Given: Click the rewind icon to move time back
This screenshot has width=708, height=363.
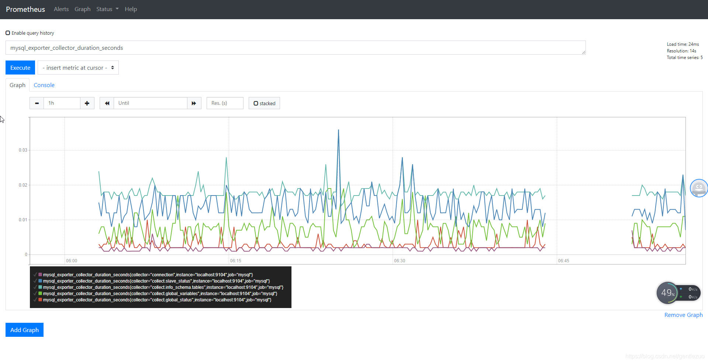Looking at the screenshot, I should point(107,103).
